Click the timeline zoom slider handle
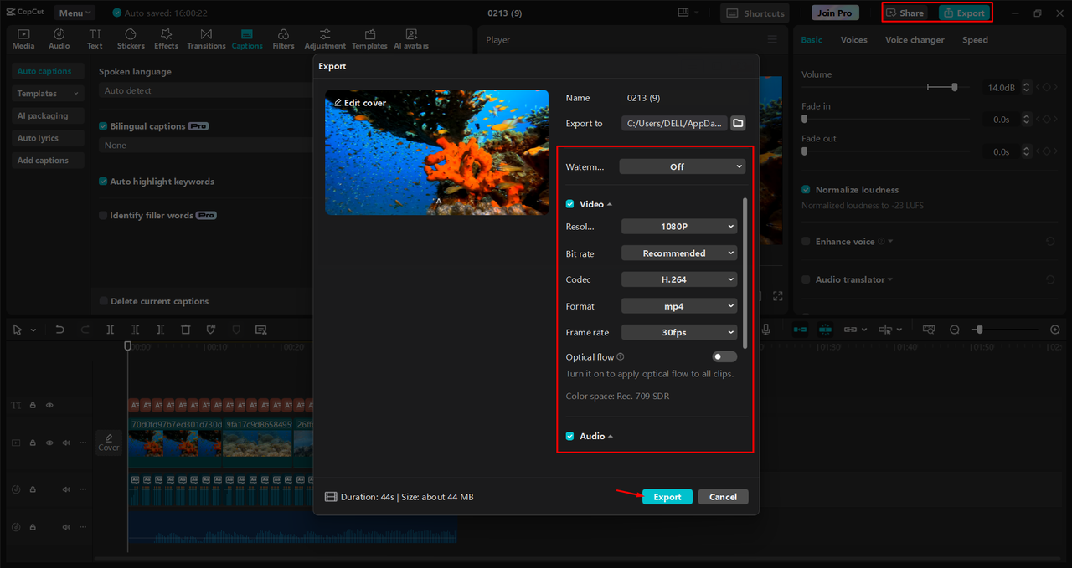 [x=979, y=330]
